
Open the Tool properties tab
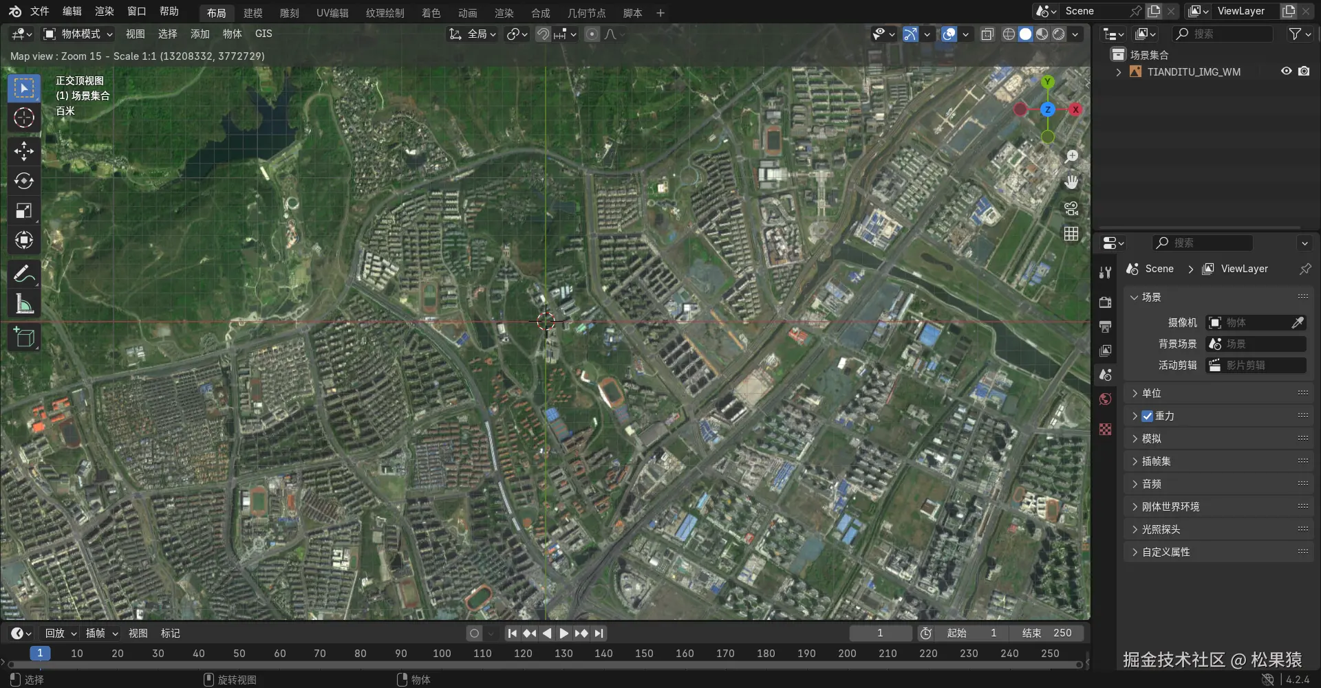[1106, 272]
